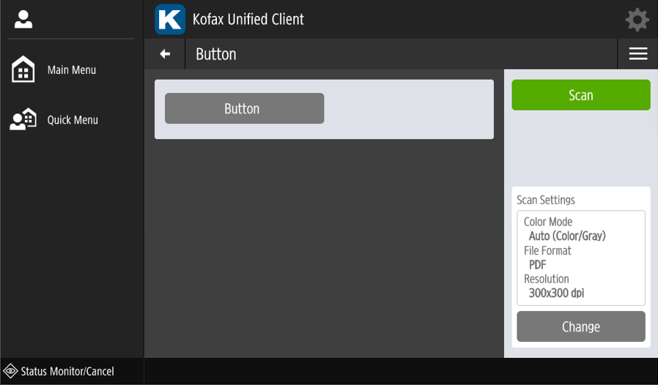The image size is (658, 385).
Task: Click the Quick Menu person-and-house icon
Action: (23, 119)
